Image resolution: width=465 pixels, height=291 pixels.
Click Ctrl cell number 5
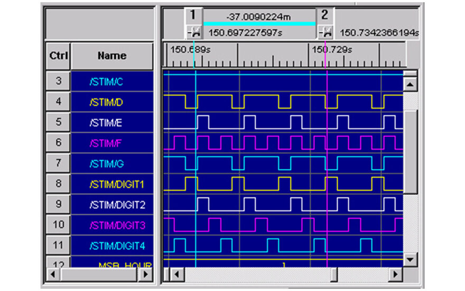click(59, 122)
